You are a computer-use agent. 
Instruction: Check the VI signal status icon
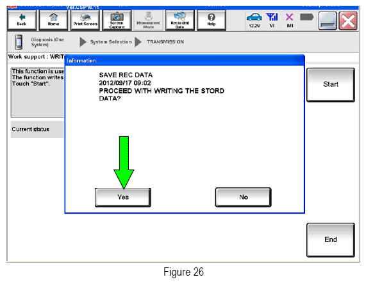tap(272, 20)
